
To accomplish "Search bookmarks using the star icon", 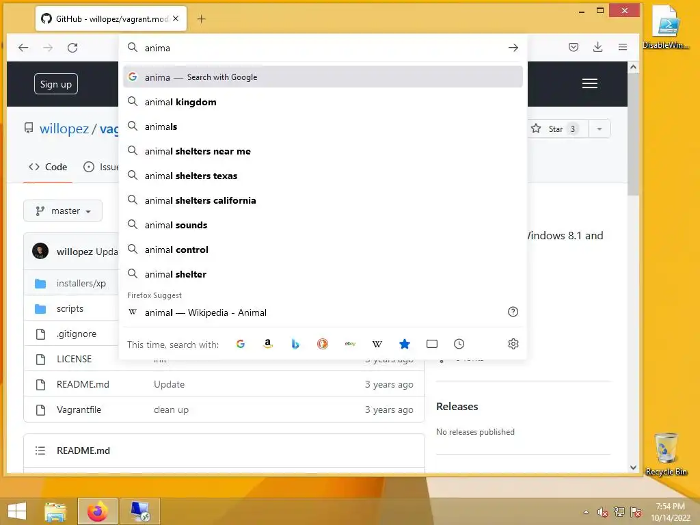I will pyautogui.click(x=405, y=344).
